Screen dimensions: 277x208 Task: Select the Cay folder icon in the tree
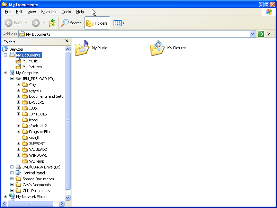pyautogui.click(x=25, y=85)
